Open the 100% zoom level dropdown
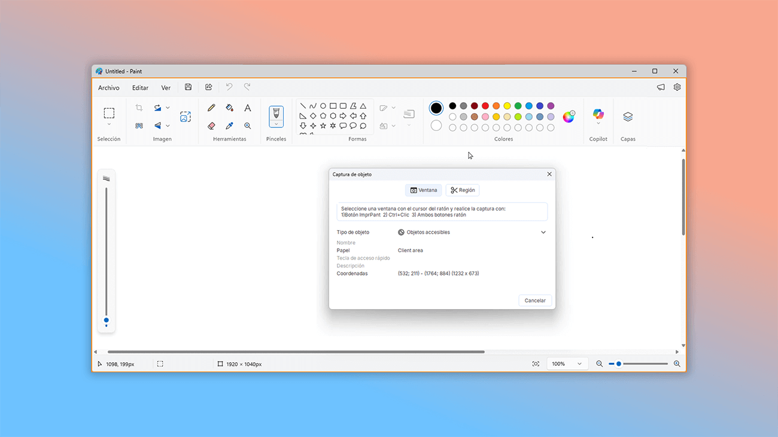The height and width of the screenshot is (437, 778). pos(566,363)
